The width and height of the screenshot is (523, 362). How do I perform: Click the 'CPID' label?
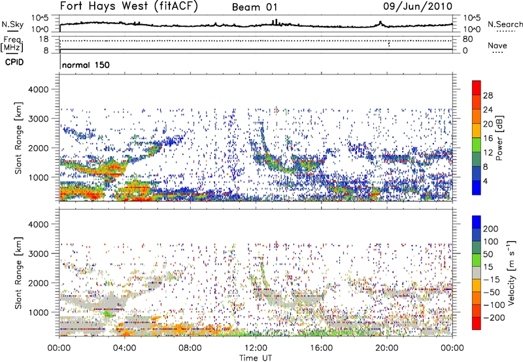tap(14, 62)
